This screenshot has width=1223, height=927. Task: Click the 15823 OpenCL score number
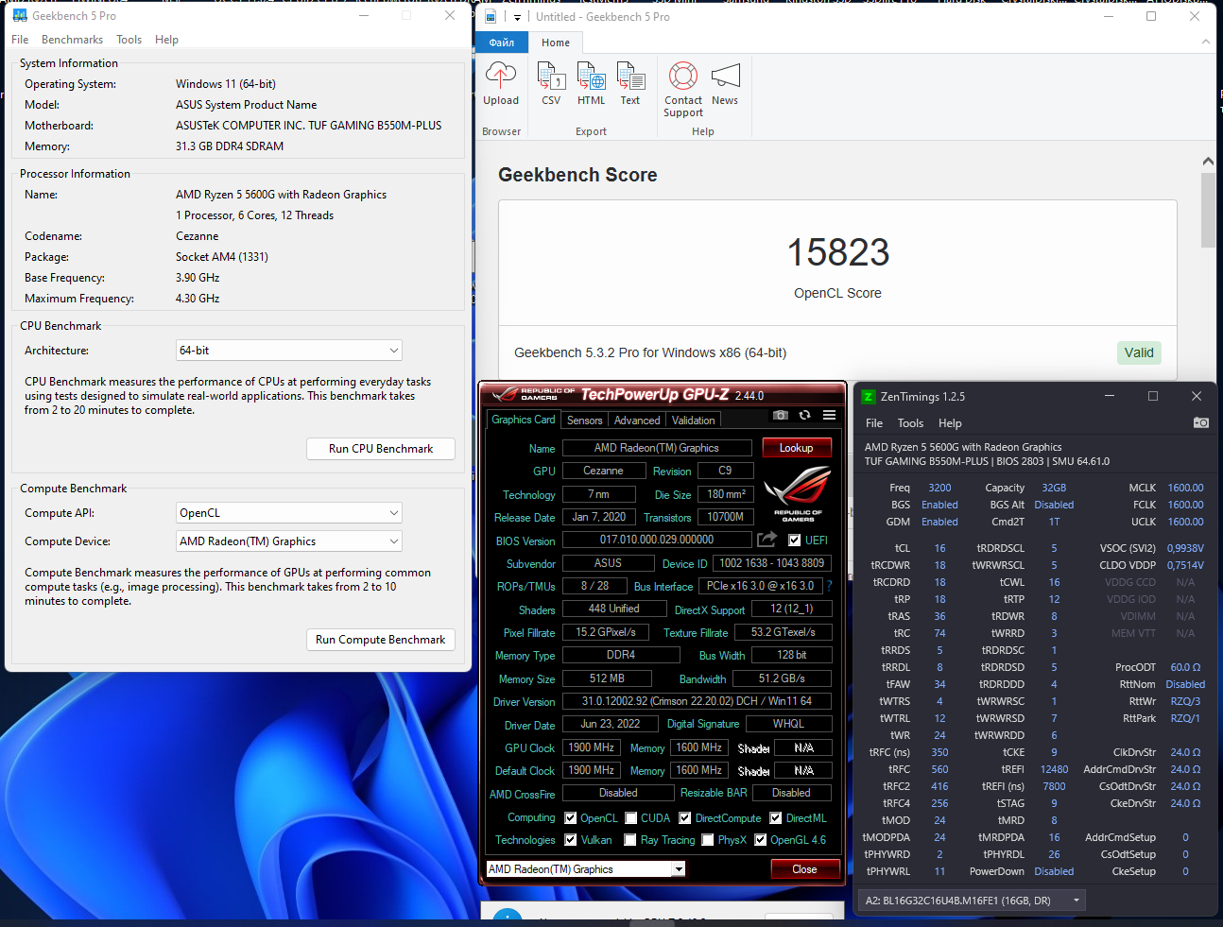coord(838,252)
